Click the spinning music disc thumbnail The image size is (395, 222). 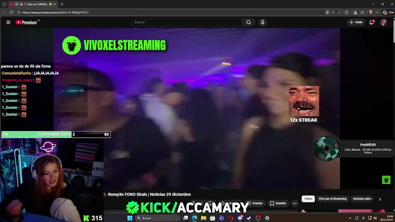pyautogui.click(x=327, y=149)
